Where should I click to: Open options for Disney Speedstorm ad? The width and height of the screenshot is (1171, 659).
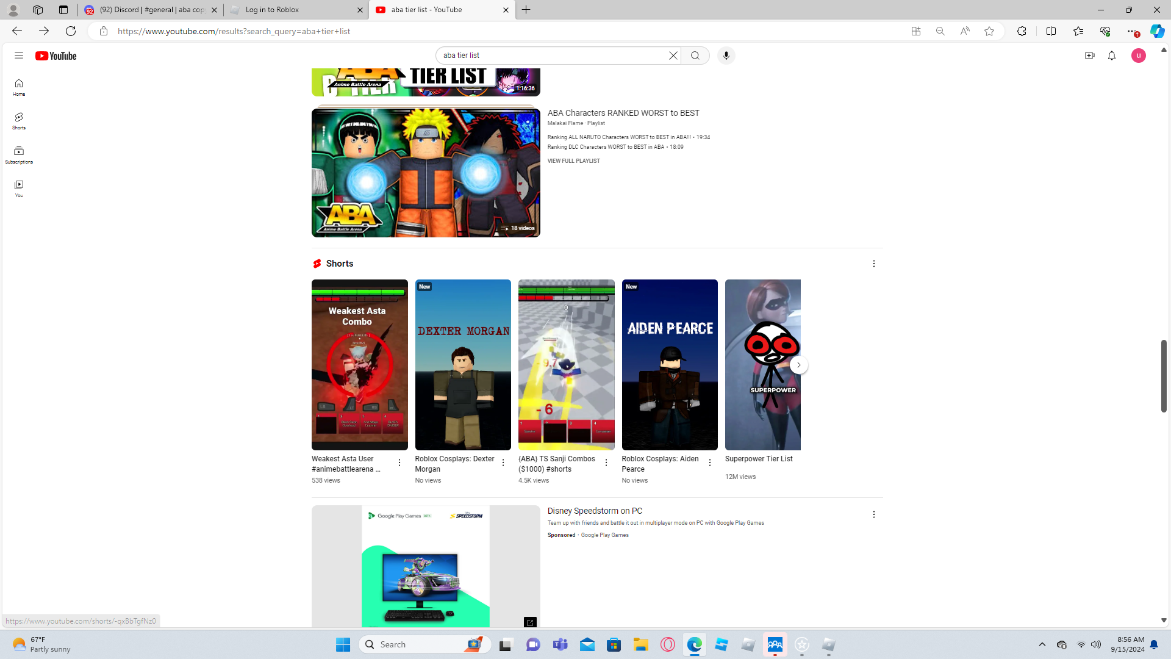[x=874, y=514]
